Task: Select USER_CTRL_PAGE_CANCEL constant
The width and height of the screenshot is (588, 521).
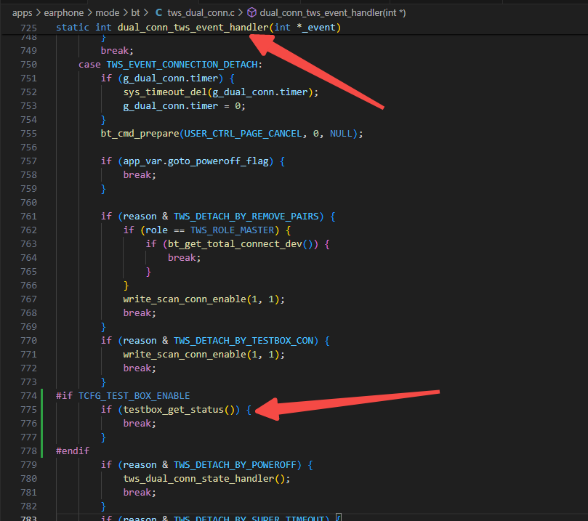Action: [243, 134]
